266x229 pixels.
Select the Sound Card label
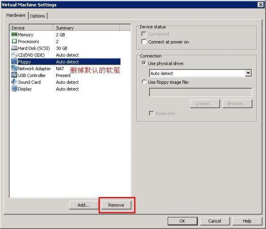pos(29,82)
